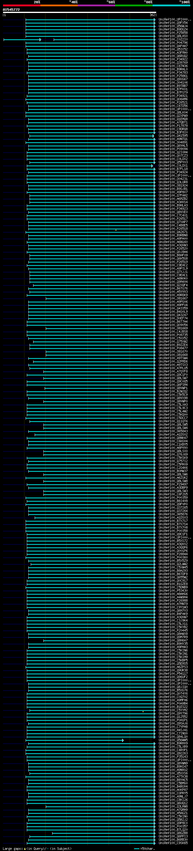Click hit label UniRef100_Q8LSX0
193x851 pixels.
click(x=173, y=451)
